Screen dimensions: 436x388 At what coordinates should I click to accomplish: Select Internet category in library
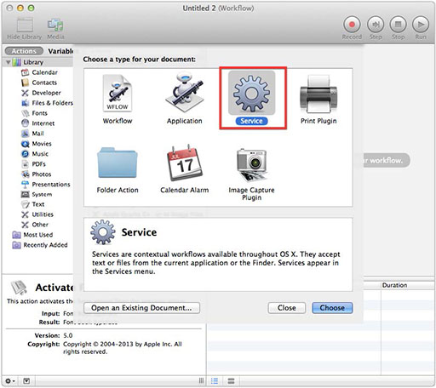click(x=37, y=123)
